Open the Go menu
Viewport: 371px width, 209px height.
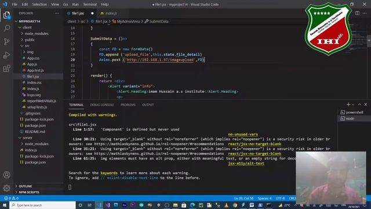[66, 4]
